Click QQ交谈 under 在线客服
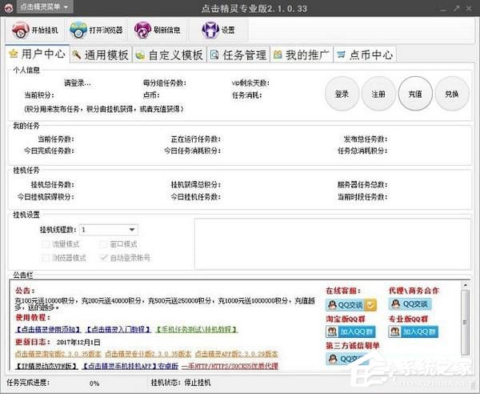The height and width of the screenshot is (394, 480). pos(351,304)
